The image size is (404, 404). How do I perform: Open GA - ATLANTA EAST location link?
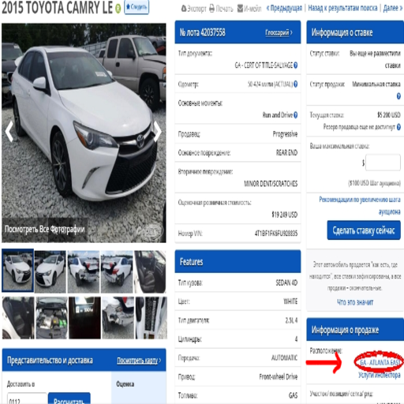[x=380, y=363]
